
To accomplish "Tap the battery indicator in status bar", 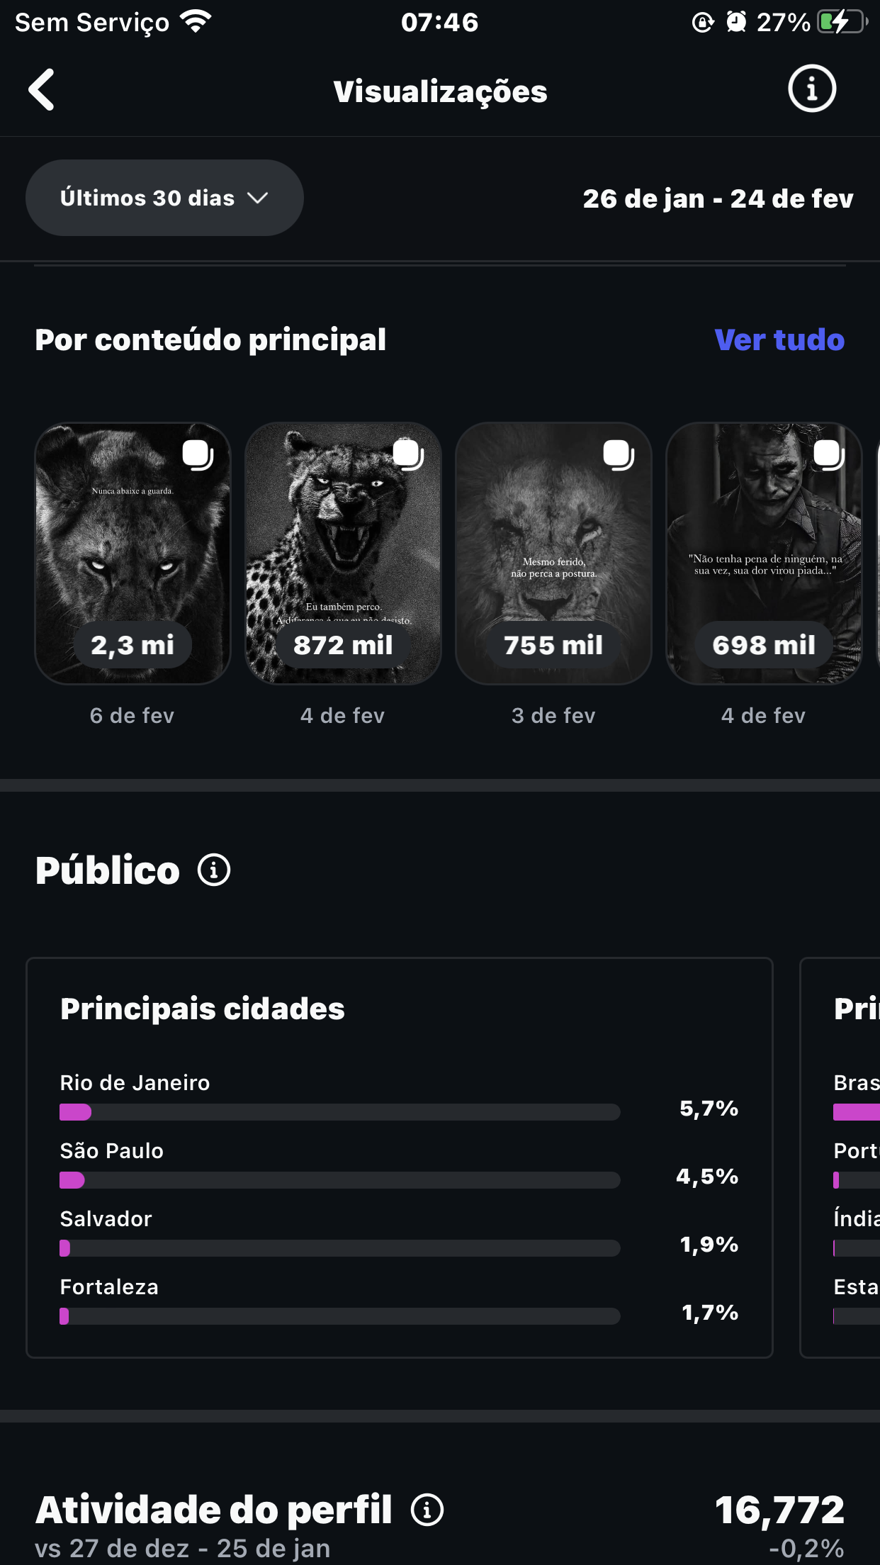I will tap(842, 22).
